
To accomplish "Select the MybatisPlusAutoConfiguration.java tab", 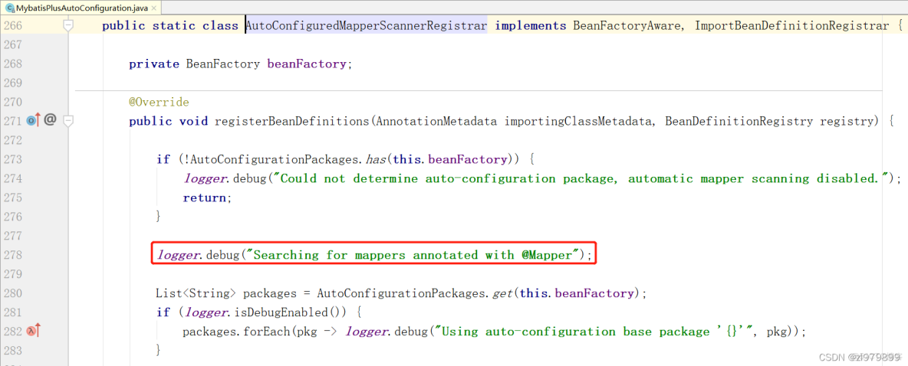I will coord(81,8).
